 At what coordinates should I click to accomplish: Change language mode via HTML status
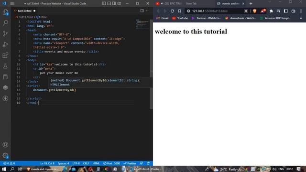[96, 163]
